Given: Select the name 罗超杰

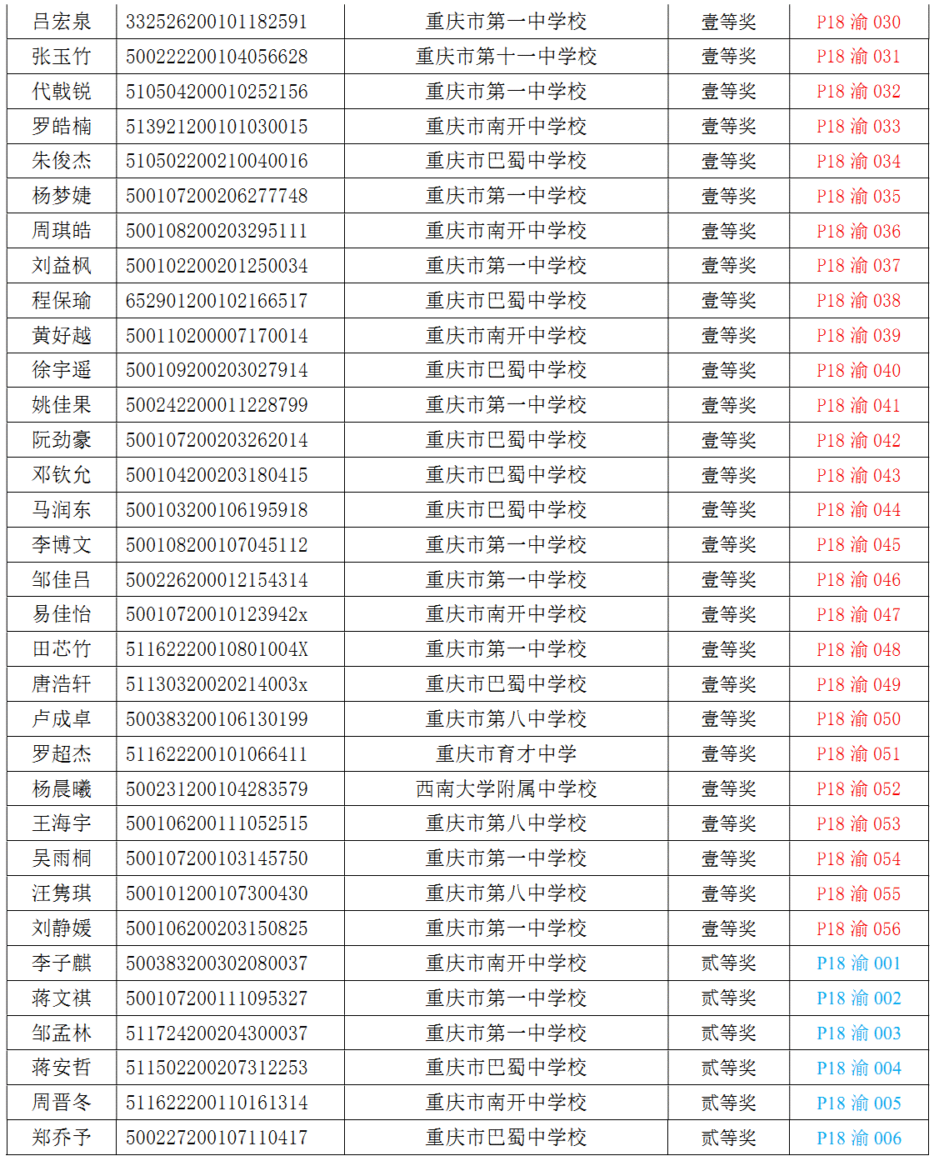Looking at the screenshot, I should click(62, 754).
